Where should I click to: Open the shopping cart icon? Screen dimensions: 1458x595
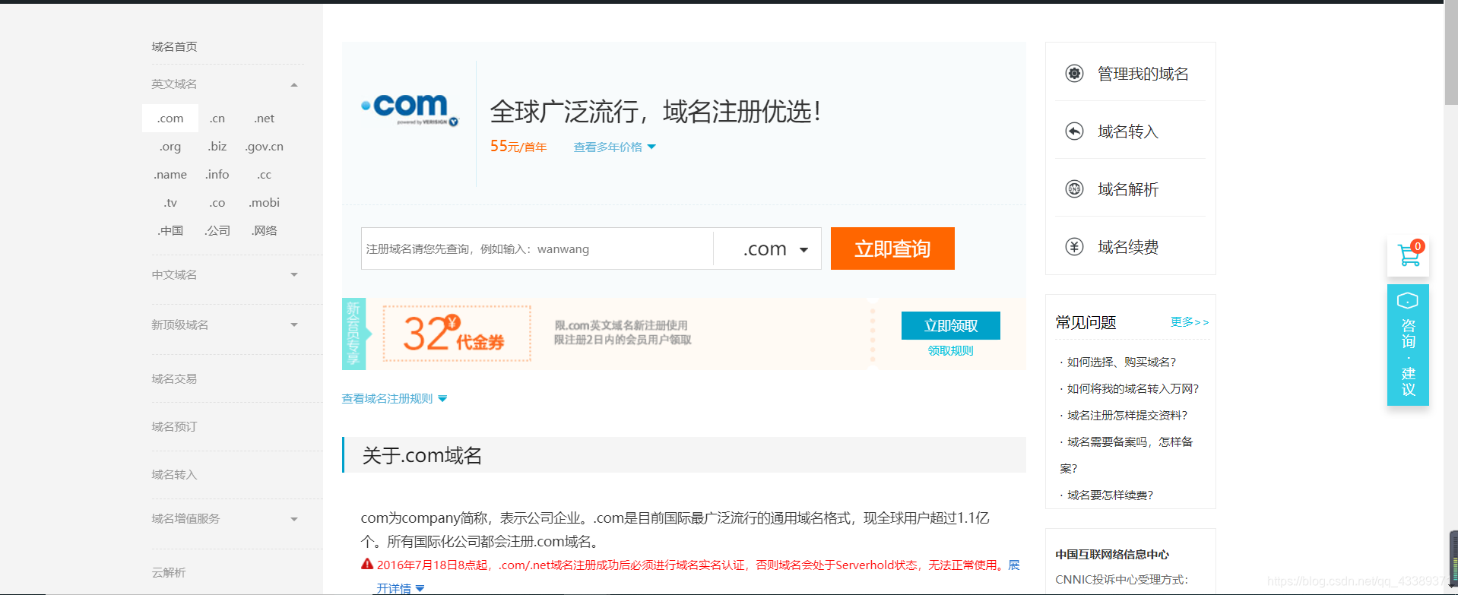tap(1408, 256)
